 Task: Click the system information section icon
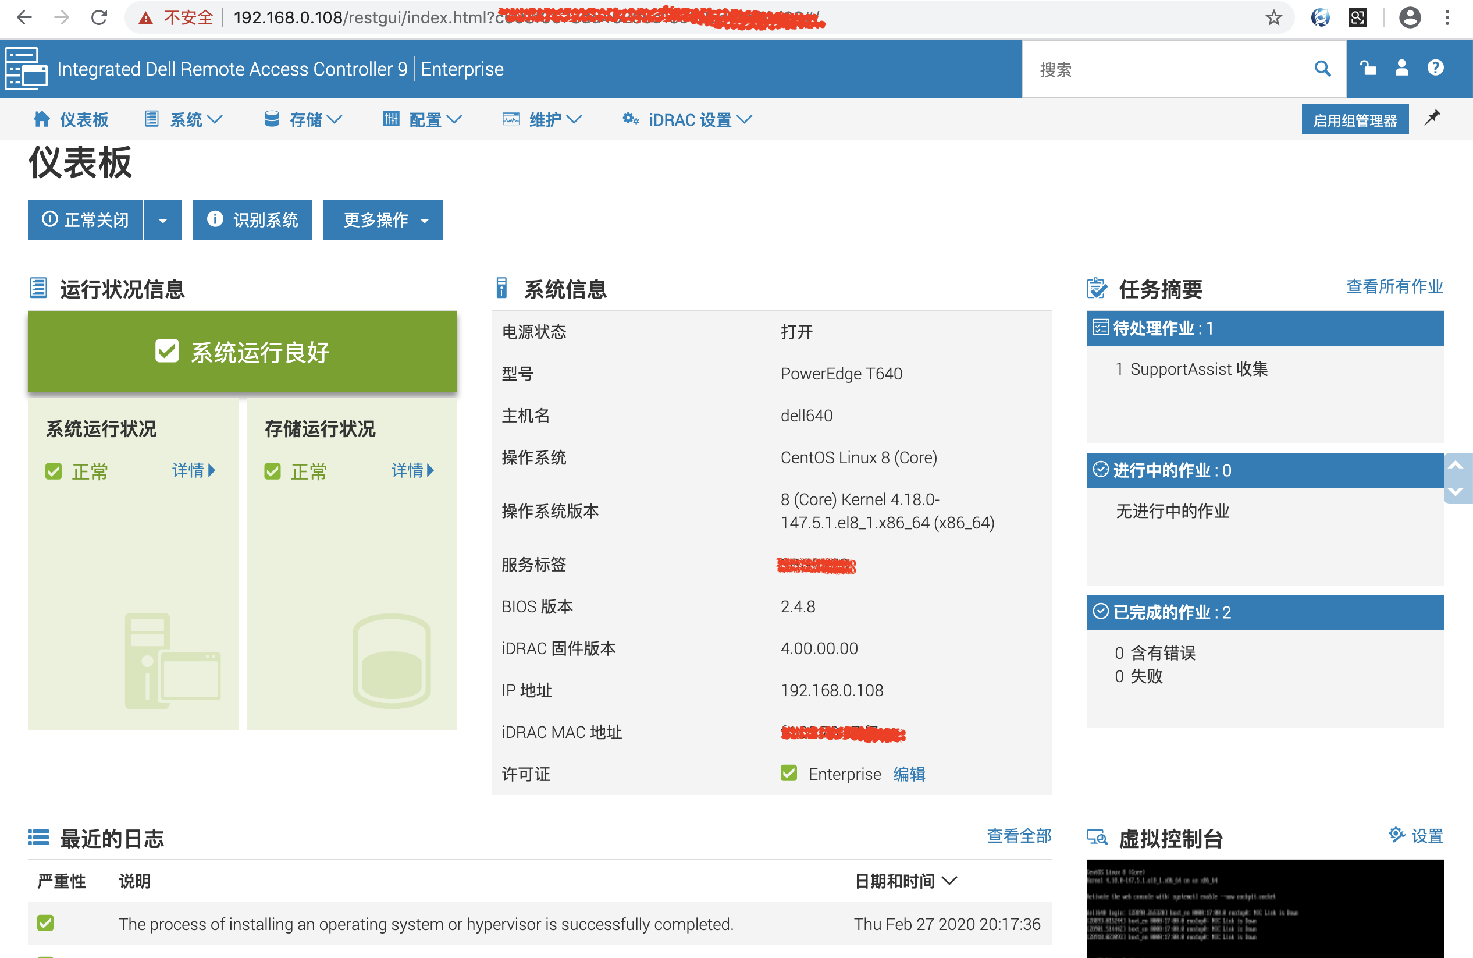(501, 288)
